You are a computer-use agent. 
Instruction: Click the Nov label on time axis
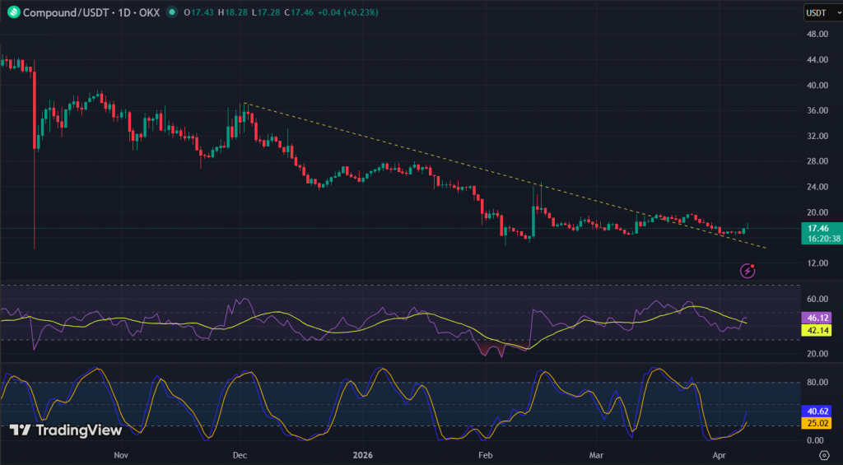point(121,454)
